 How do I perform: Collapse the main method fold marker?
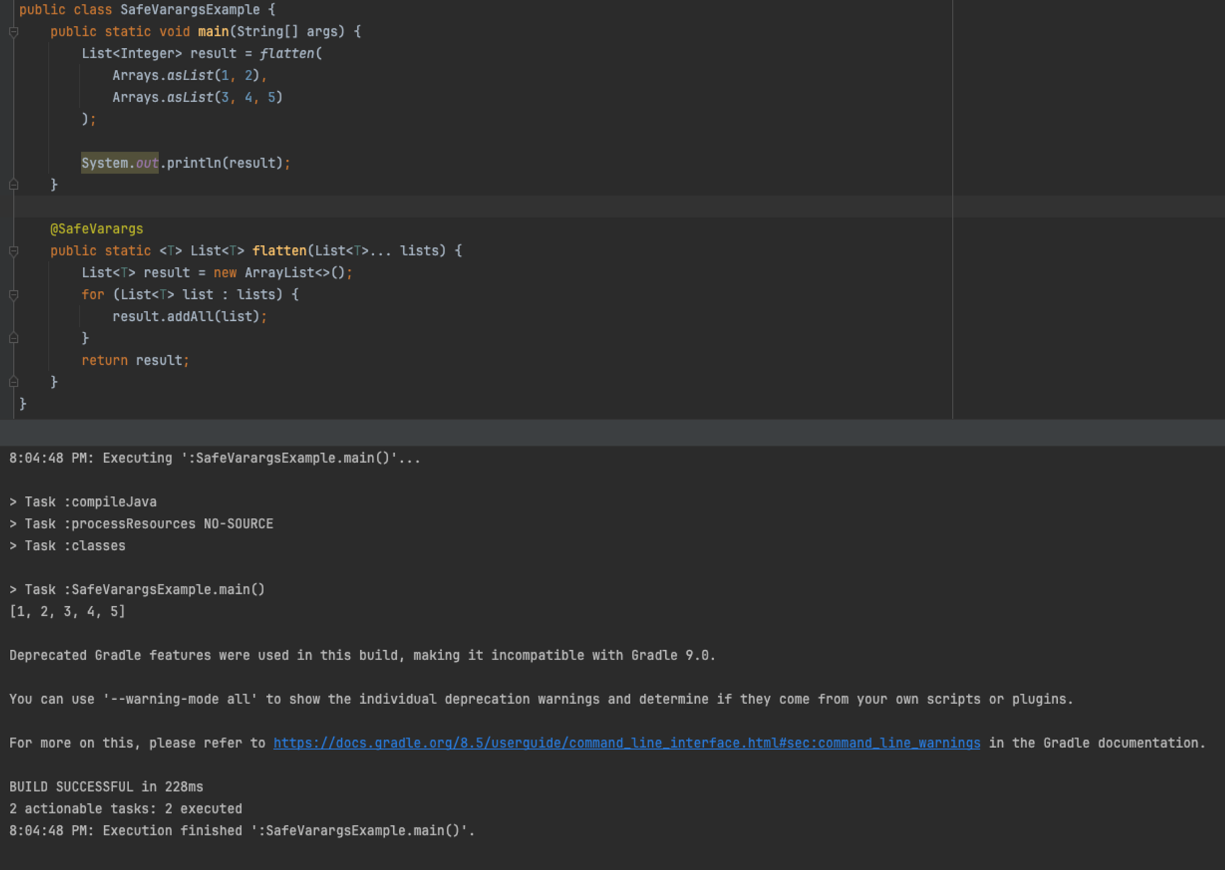13,32
